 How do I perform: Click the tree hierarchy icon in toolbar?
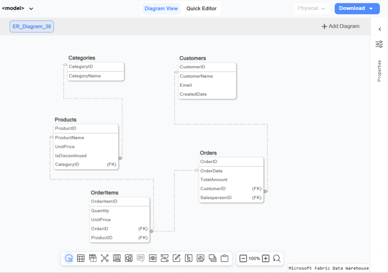189,258
